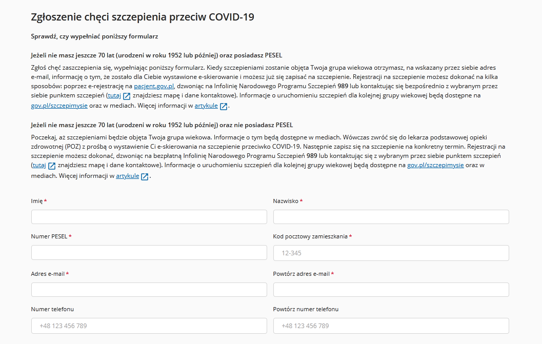Click external link icon after first 'artykule'
Screen dimensions: 542x344
pos(224,107)
